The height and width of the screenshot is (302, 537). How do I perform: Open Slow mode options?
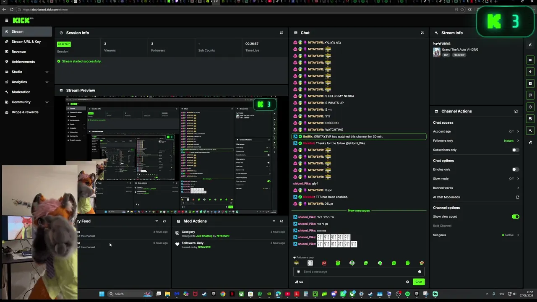(476, 179)
